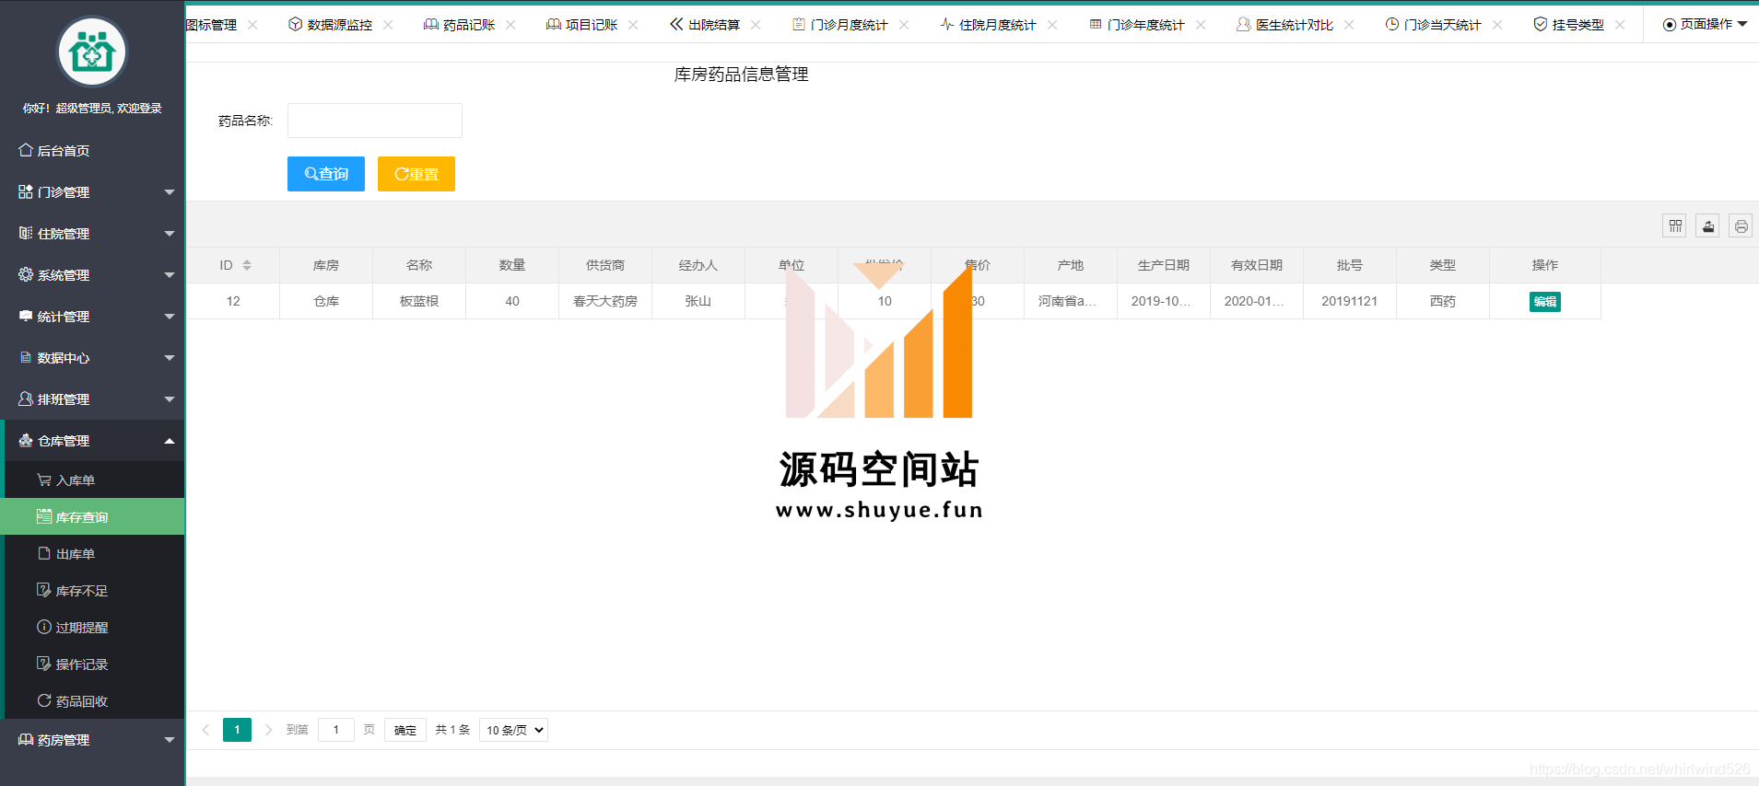Click the 药房管理 book icon
This screenshot has width=1759, height=786.
coord(26,739)
